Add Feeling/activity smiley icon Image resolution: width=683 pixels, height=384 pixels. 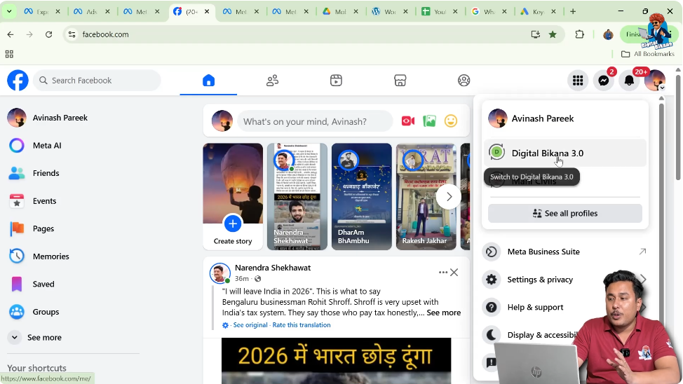(451, 121)
